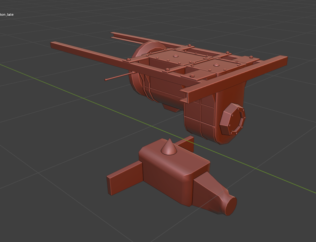Select the low-poly blockout gearbox model
The image size is (316, 242).
coord(171,177)
